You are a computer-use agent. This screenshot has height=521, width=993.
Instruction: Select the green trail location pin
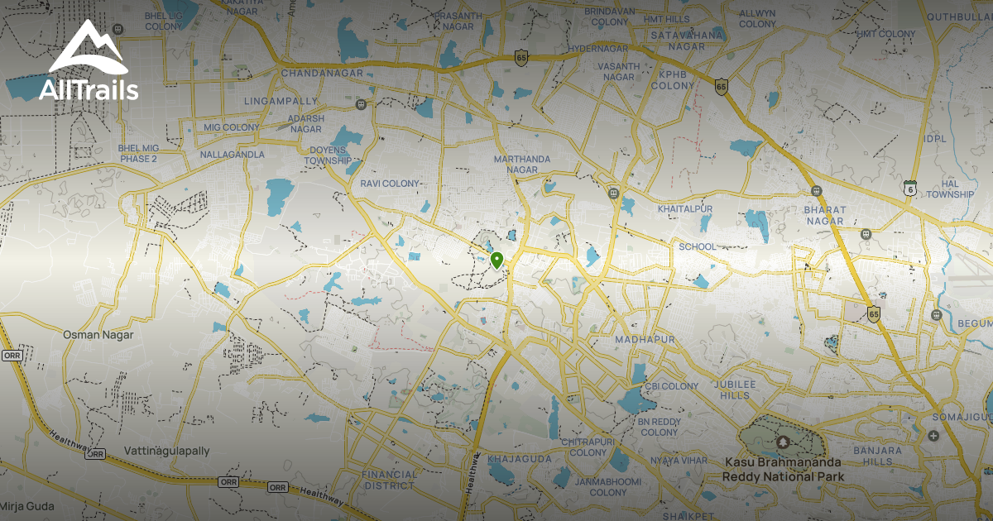496,261
